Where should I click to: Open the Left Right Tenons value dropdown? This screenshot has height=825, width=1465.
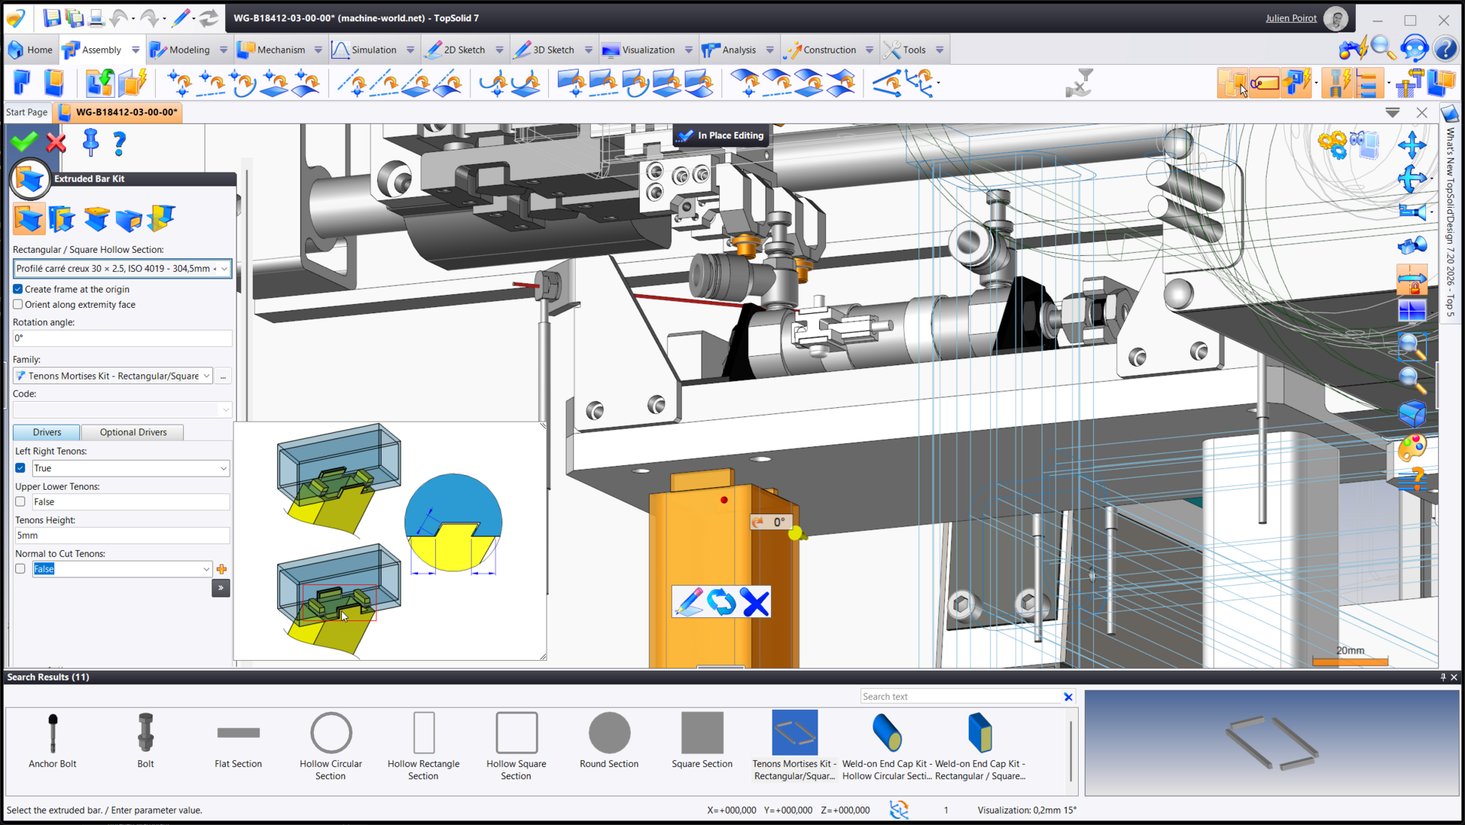pos(223,468)
